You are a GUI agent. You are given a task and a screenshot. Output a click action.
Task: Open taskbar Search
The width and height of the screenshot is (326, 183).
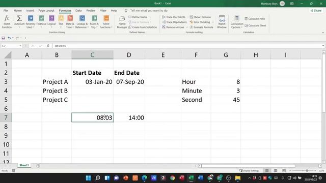(97, 178)
